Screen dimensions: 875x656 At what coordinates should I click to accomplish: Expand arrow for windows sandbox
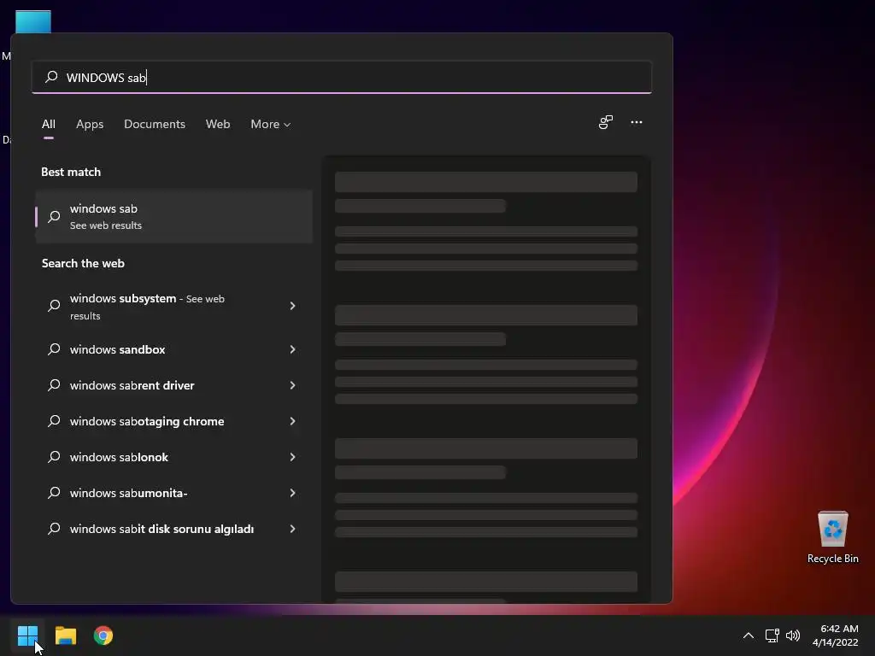tap(292, 349)
